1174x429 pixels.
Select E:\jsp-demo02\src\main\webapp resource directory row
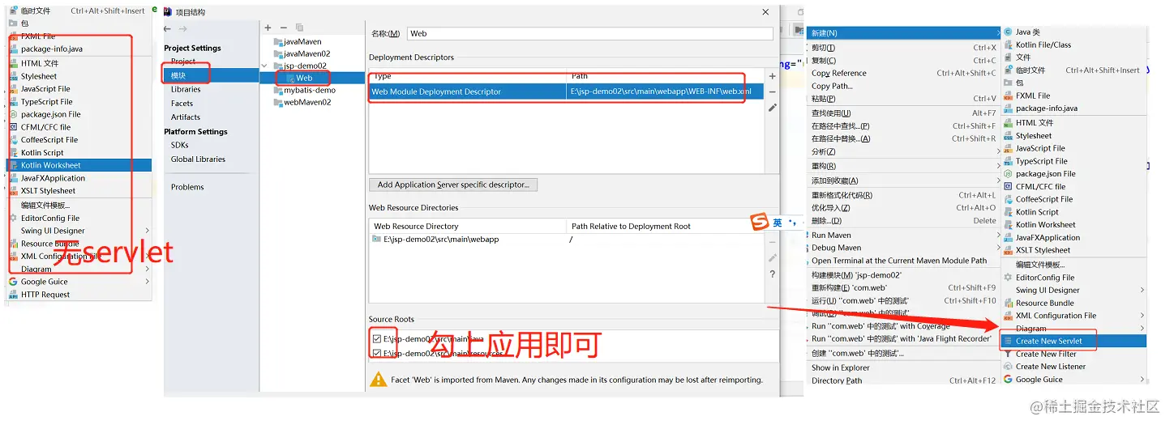(x=566, y=240)
